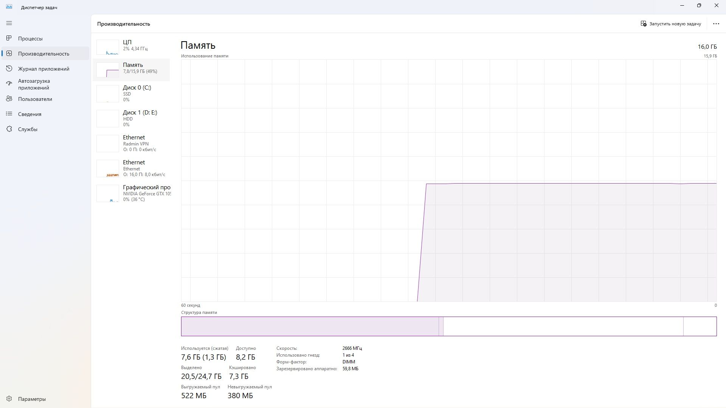Click the Task Manager title bar icon
Screen dimensions: 726x408
(9, 6)
